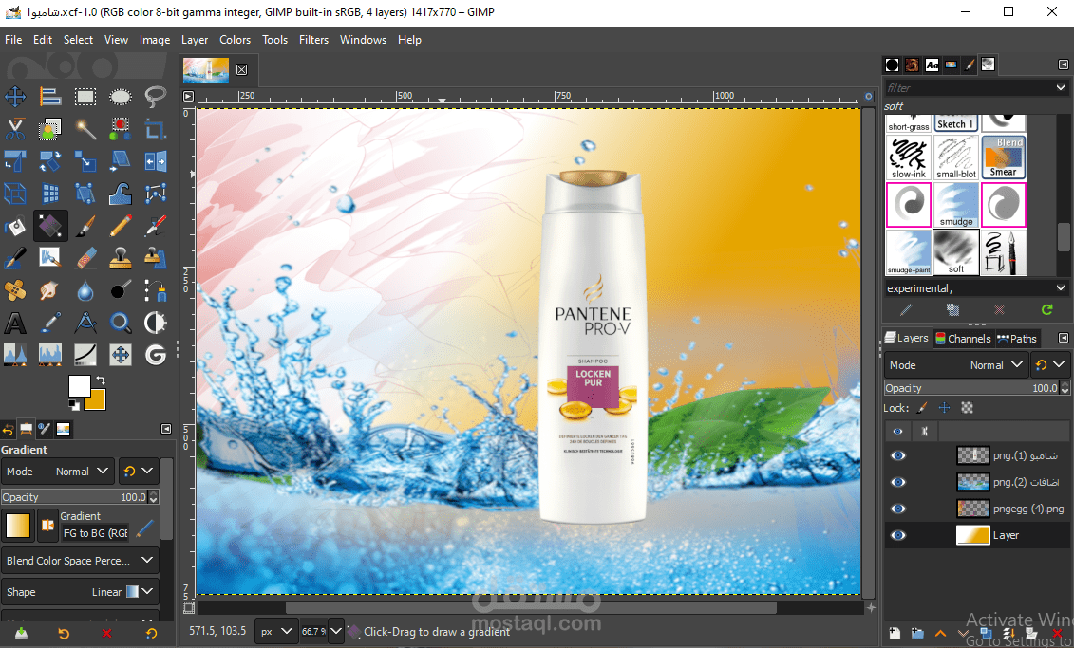The width and height of the screenshot is (1074, 648).
Task: Select the Bucket Fill tool
Action: point(15,226)
